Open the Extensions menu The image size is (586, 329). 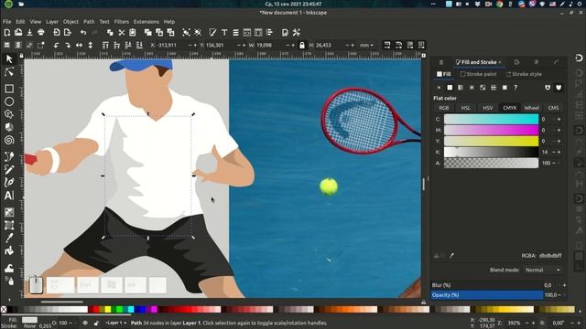tap(146, 22)
